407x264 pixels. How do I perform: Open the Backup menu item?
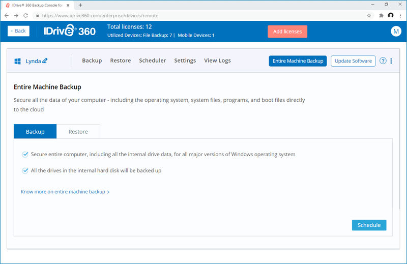pos(92,61)
